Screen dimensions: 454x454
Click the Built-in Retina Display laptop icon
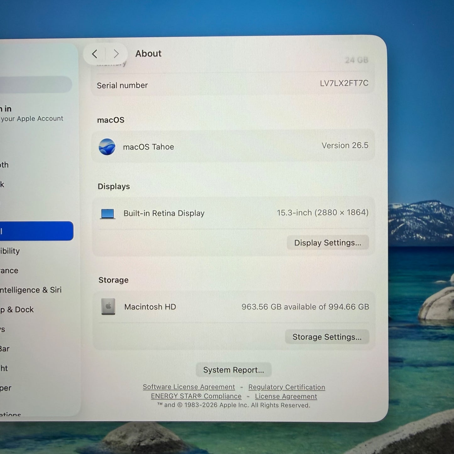107,214
